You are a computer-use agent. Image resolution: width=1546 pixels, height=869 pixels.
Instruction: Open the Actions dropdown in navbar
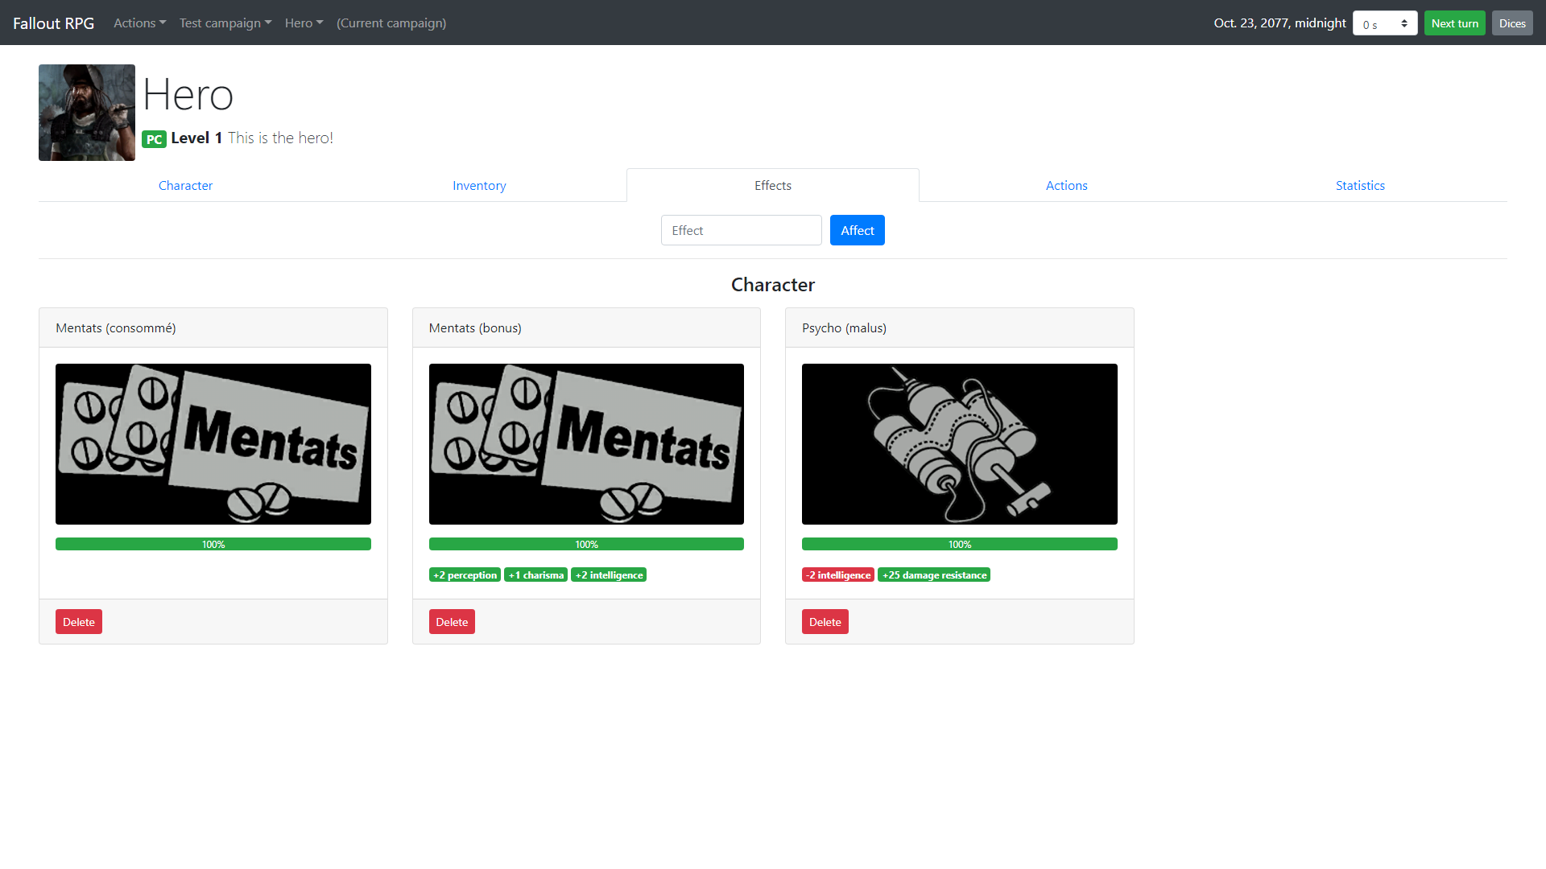coord(139,23)
